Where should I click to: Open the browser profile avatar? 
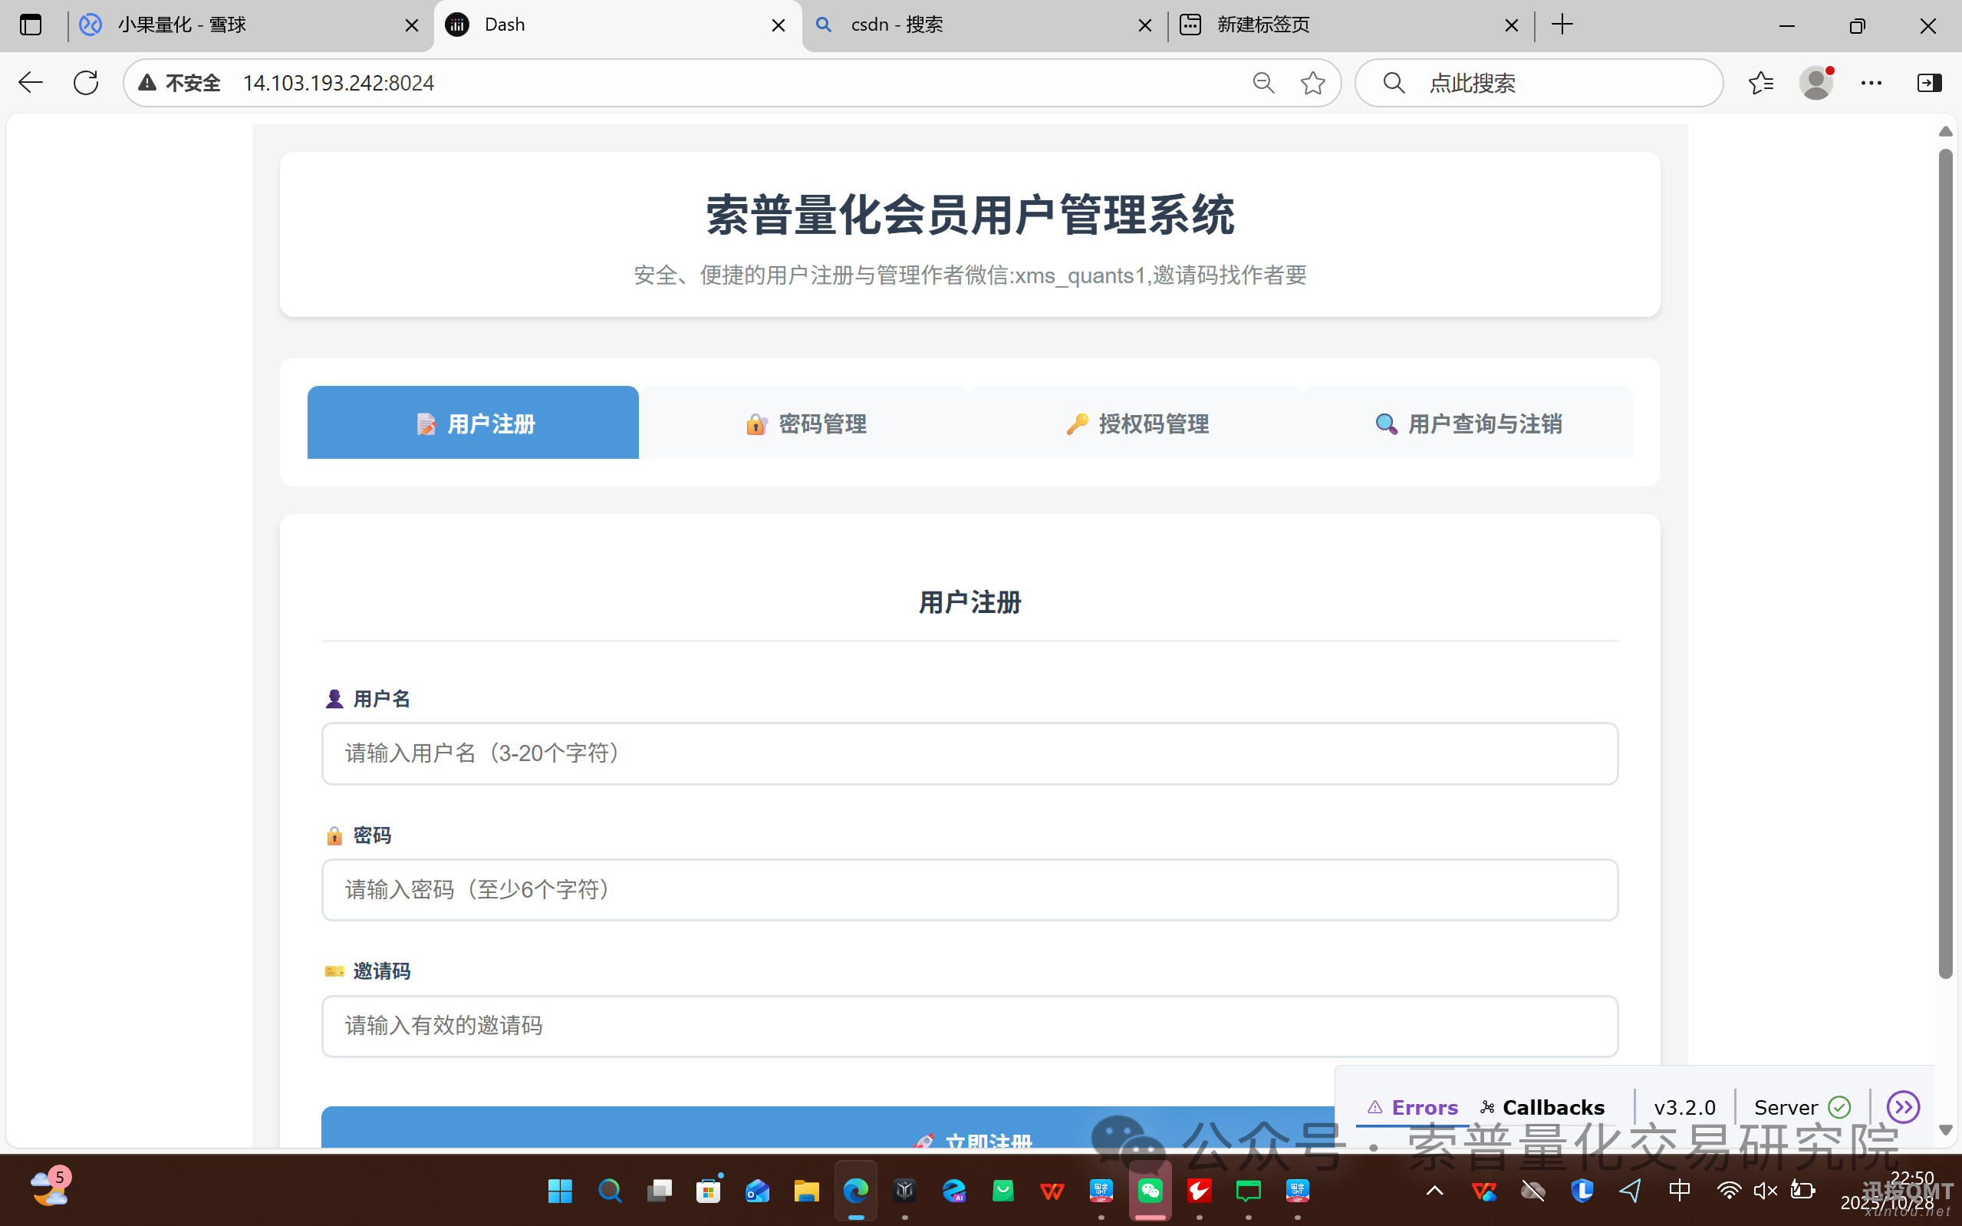[1816, 83]
